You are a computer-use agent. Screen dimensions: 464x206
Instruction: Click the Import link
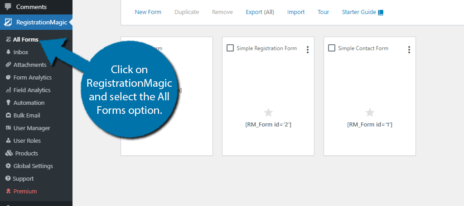tap(296, 12)
